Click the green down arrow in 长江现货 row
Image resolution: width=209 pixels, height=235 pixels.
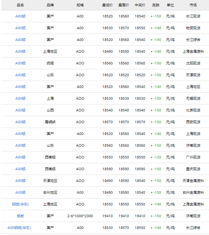[152, 17]
